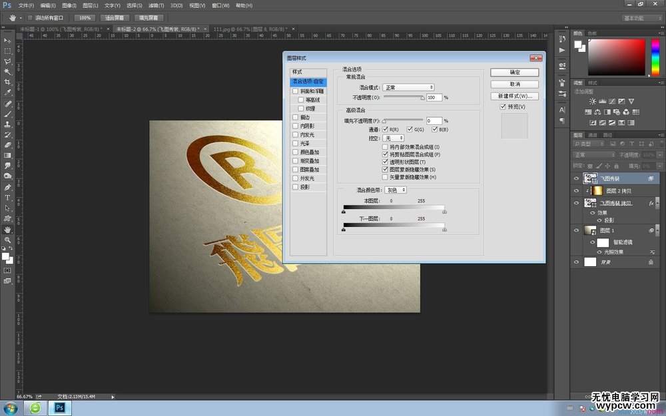Click the Curves adjustment icon
The height and width of the screenshot is (416, 666).
pyautogui.click(x=612, y=101)
